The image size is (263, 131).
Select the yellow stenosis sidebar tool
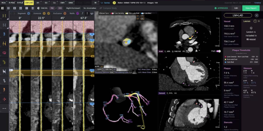coord(4,44)
